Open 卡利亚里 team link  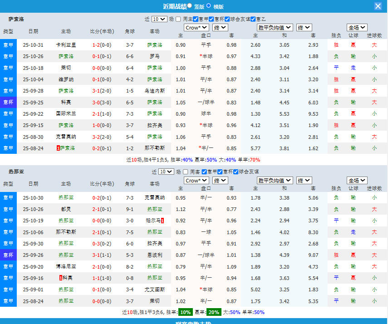click(x=66, y=45)
